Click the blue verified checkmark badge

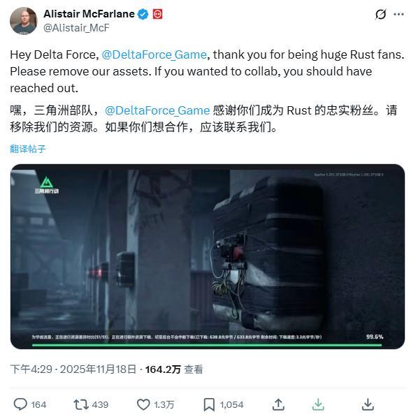point(143,14)
